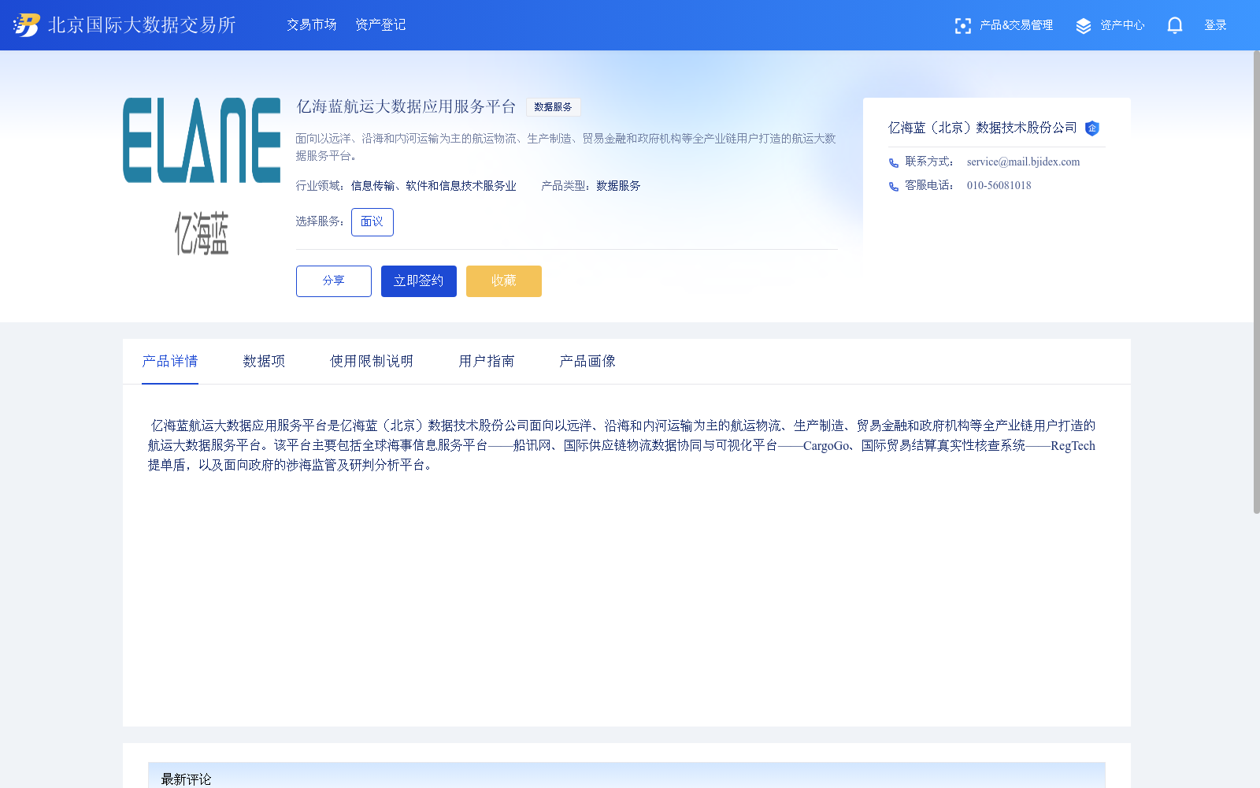Open the 资产登记 menu
The height and width of the screenshot is (788, 1260).
pos(380,25)
